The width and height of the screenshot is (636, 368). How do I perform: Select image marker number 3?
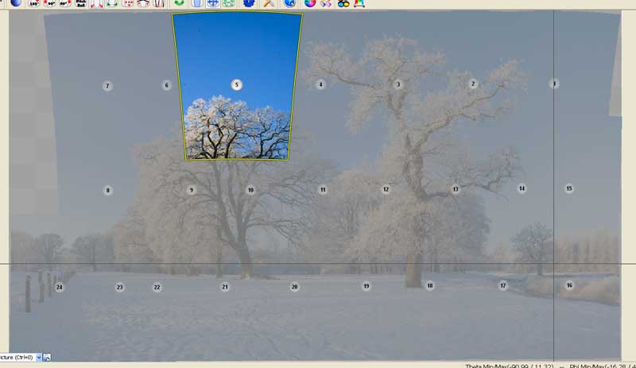click(x=398, y=84)
